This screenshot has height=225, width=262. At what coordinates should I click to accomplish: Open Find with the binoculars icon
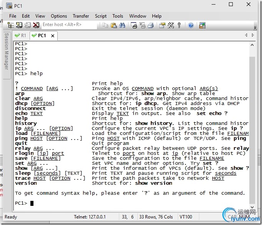(x=122, y=25)
